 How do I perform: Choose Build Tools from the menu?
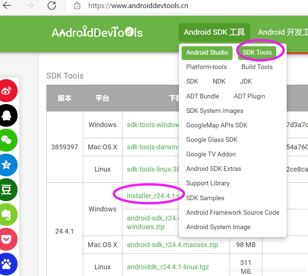pyautogui.click(x=257, y=67)
